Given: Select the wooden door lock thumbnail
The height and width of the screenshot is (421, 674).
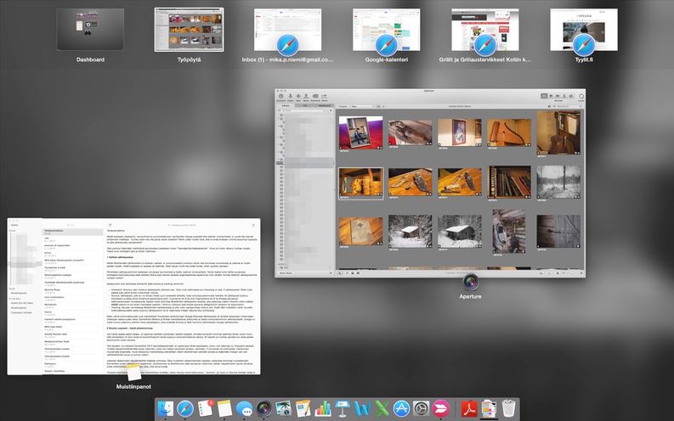Looking at the screenshot, I should coord(558,232).
